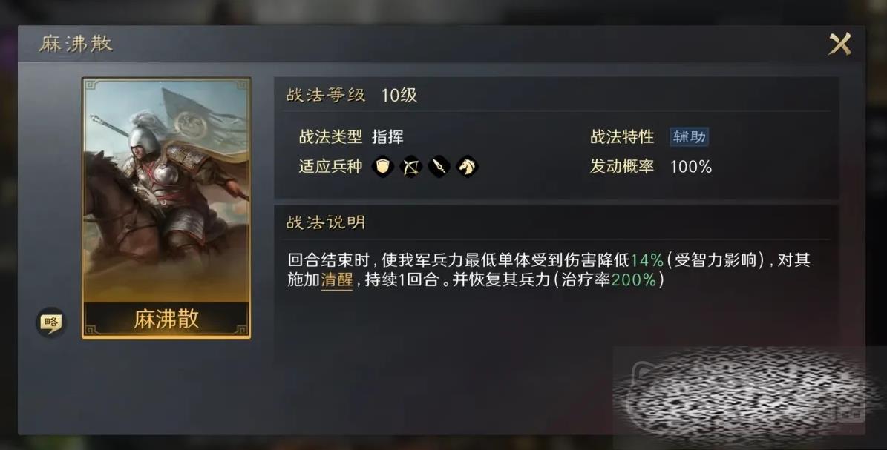Click the 适应兵种 label
This screenshot has height=450, width=887.
(330, 167)
